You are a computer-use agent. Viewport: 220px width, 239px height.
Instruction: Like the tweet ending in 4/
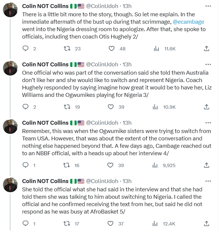click(111, 165)
